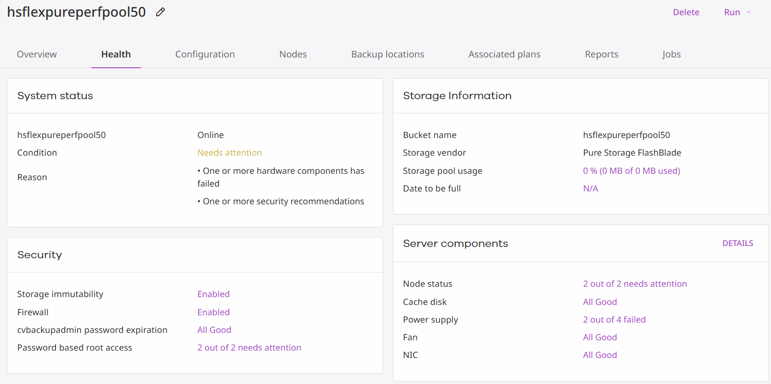Click the Node status needs attention link
Screen dimensions: 771x384
634,284
